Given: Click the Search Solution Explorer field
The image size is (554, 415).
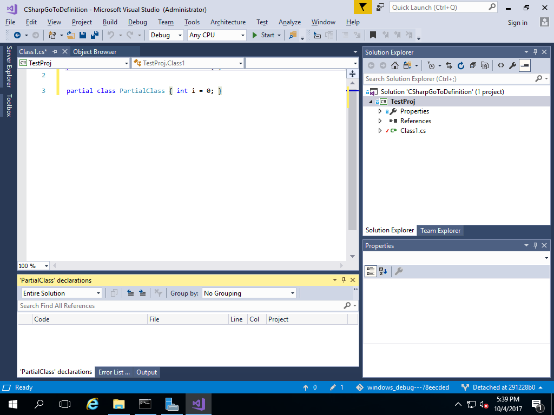Looking at the screenshot, I should click(x=456, y=79).
